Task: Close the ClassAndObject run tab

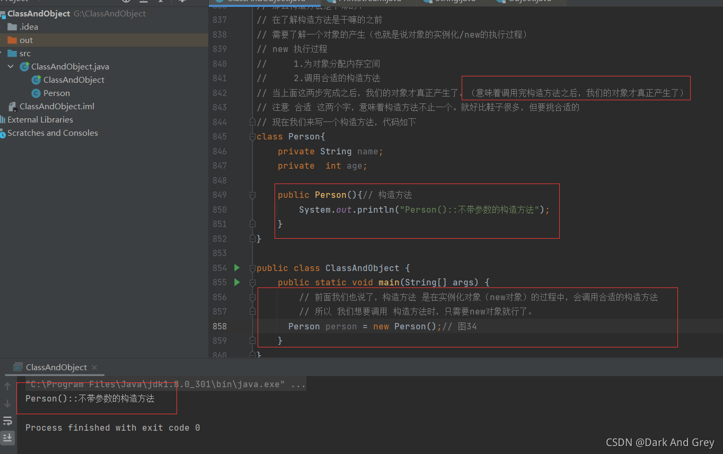Action: pos(94,367)
